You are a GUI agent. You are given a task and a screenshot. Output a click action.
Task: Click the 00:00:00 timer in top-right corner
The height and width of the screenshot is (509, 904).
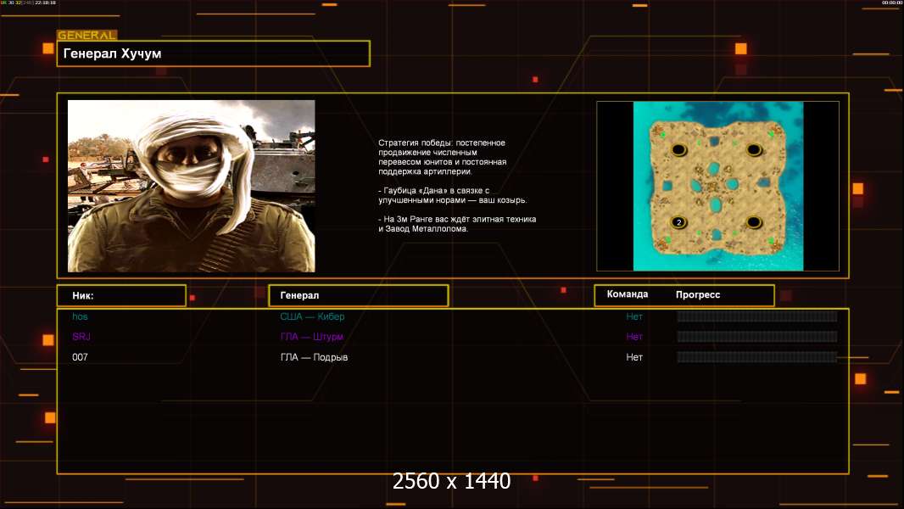coord(891,3)
